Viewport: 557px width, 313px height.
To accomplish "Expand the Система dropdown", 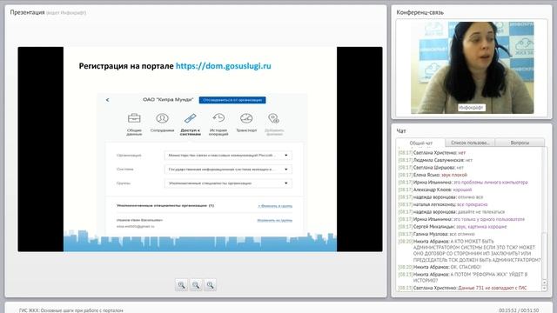I will (228, 170).
